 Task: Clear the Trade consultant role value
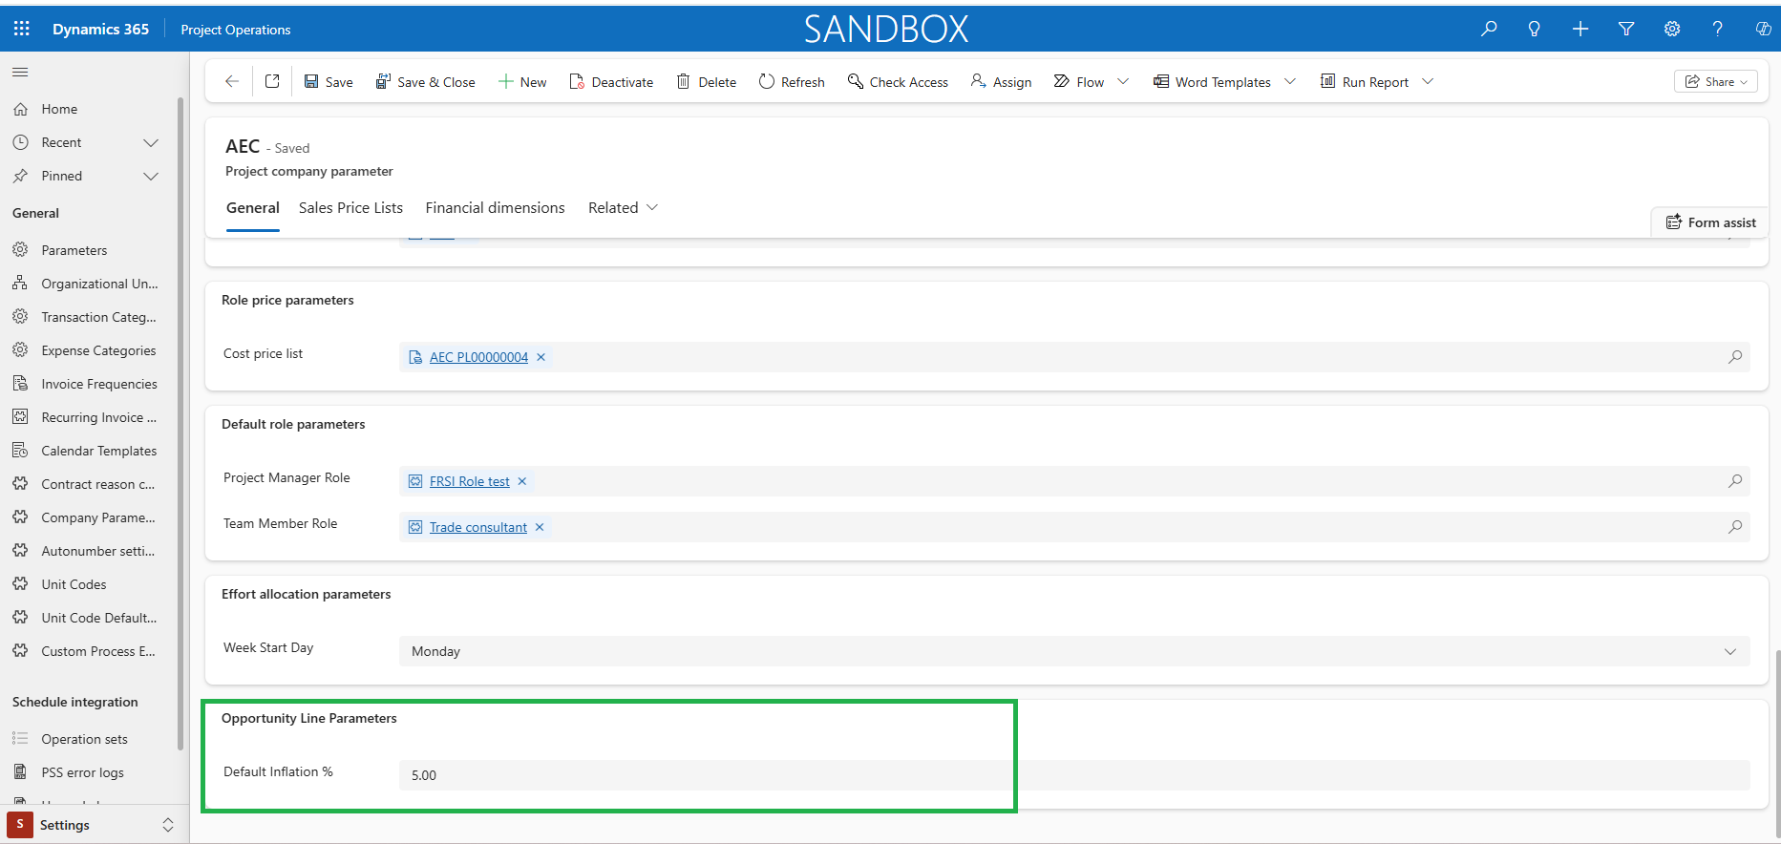[540, 527]
